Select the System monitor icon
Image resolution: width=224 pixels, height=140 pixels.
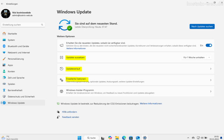pyautogui.click(x=4, y=40)
